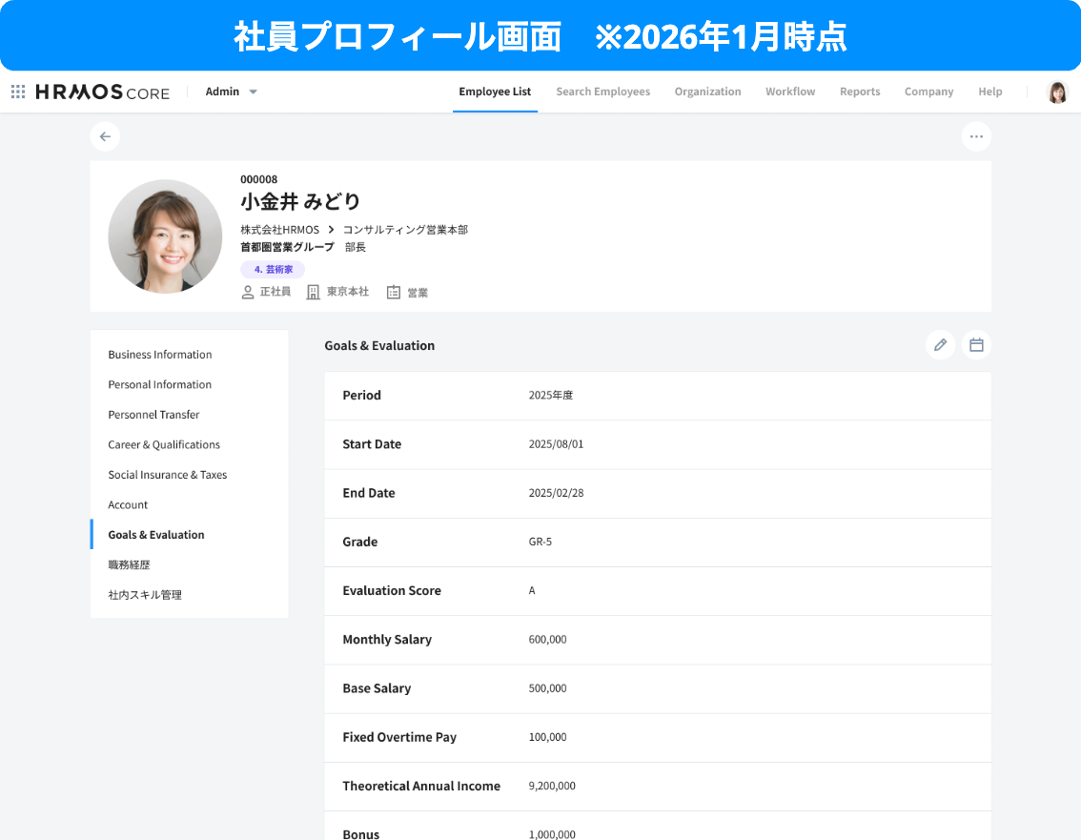The image size is (1081, 840).
Task: Click the 4. 芸術家 tag badge
Action: pos(273,270)
